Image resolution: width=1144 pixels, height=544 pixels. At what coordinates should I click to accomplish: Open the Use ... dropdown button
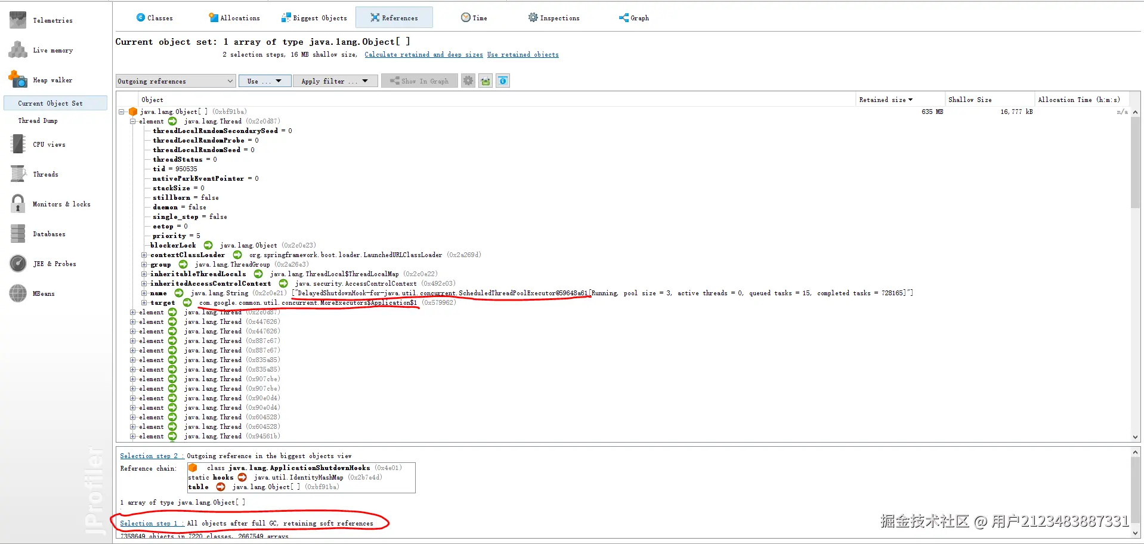pyautogui.click(x=265, y=81)
